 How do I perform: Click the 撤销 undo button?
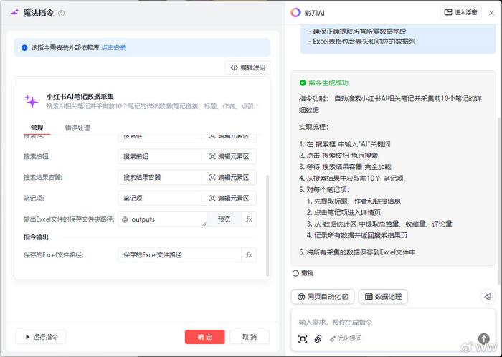coord(303,273)
